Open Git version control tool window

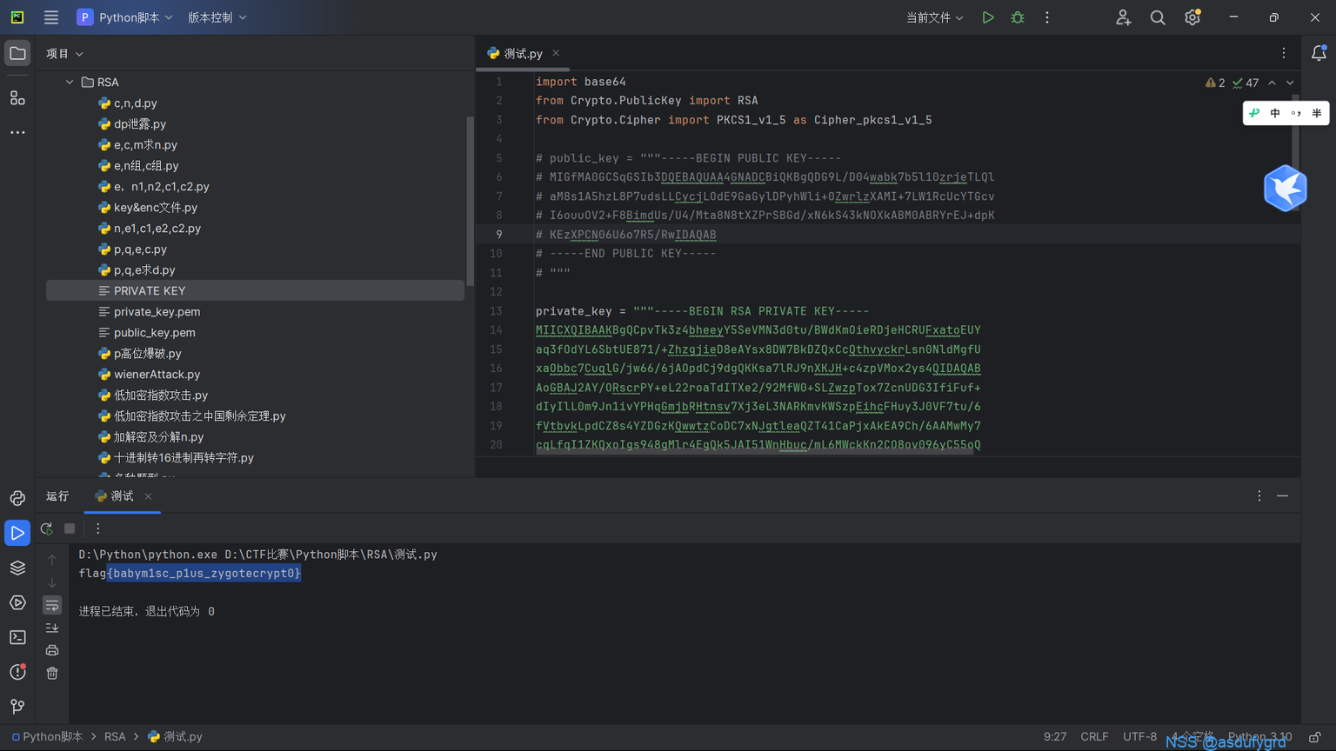coord(17,707)
